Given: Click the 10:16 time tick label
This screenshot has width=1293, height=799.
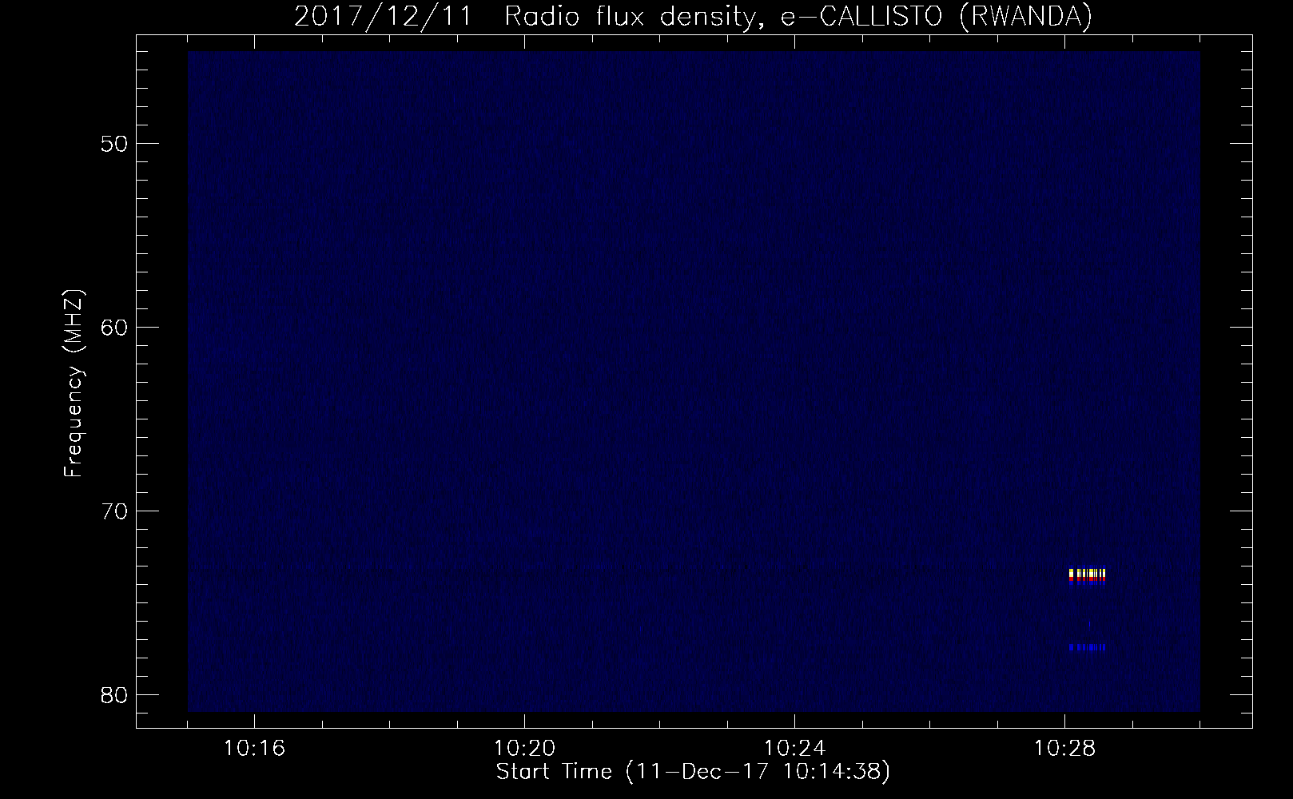Looking at the screenshot, I should 255,749.
